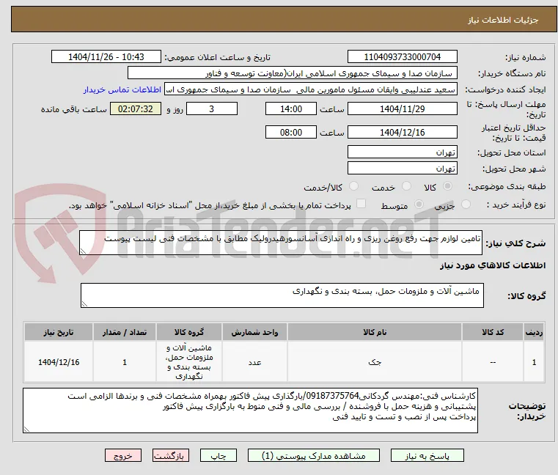
Task: Click the عدد unit cell
Action: [254, 362]
